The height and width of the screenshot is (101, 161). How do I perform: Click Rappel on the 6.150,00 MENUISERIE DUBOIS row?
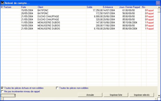(150, 29)
